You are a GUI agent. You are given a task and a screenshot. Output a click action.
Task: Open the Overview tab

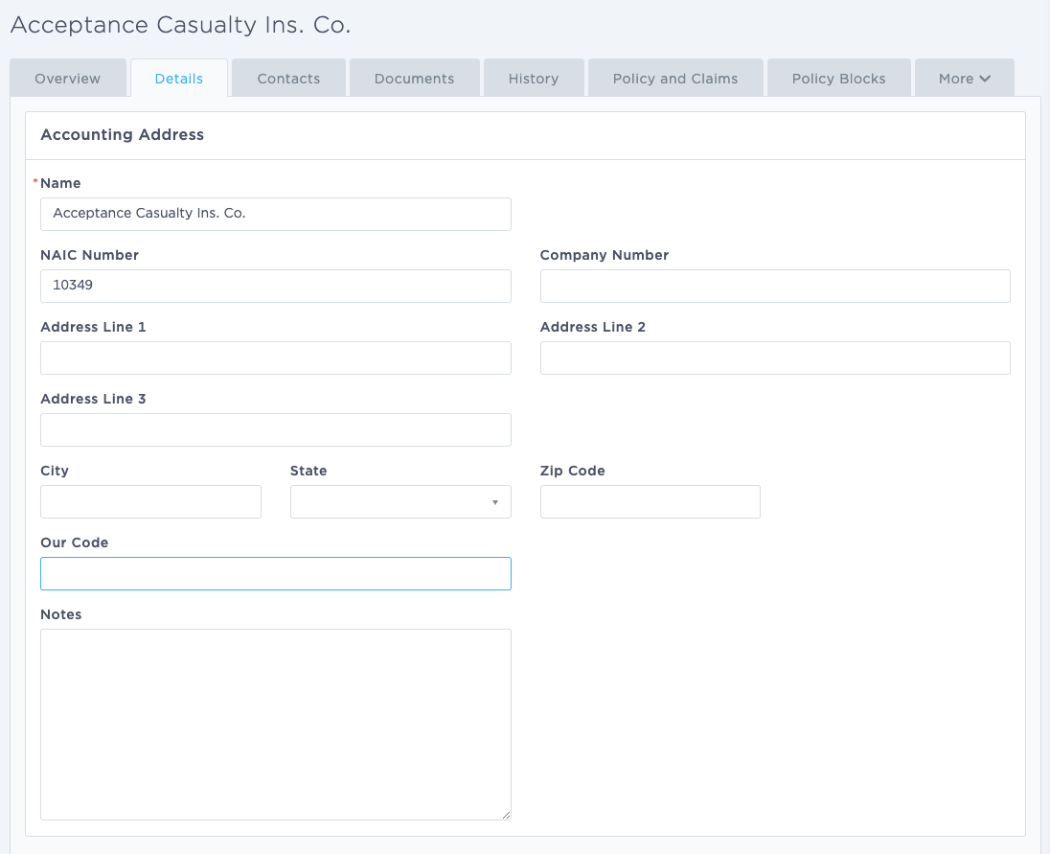point(68,79)
